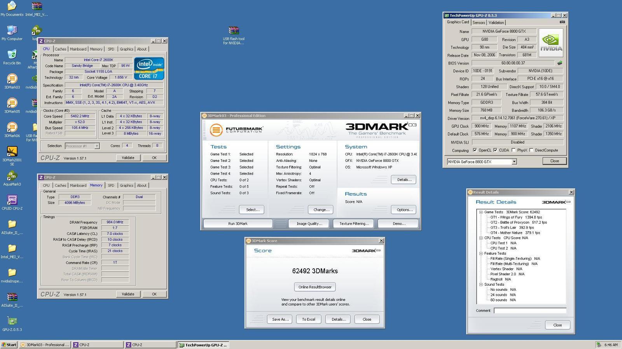622x349 pixels.
Task: Open the Intel_MEI_V folder on the desktop
Action: coord(12,251)
